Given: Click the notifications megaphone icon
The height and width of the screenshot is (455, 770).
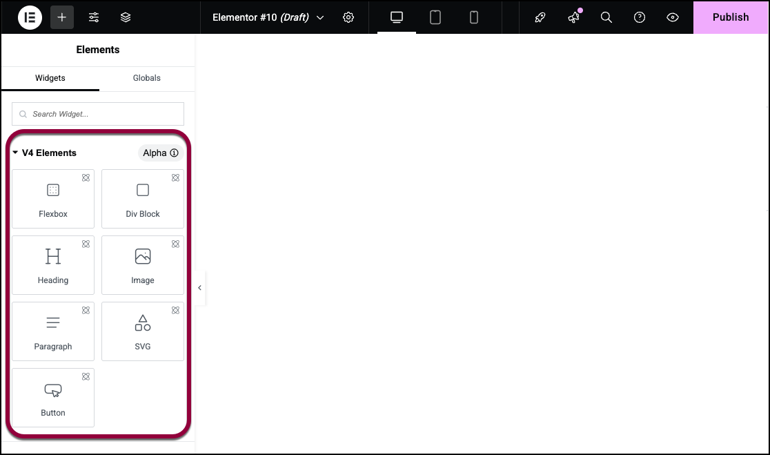Looking at the screenshot, I should coord(573,17).
